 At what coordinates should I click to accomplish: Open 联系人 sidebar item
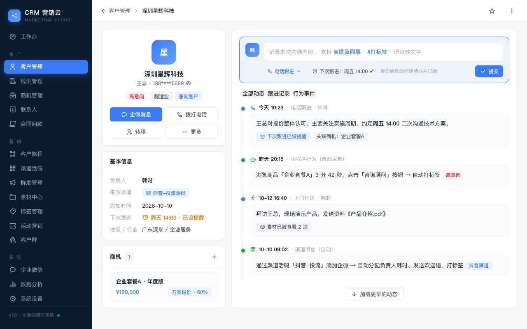46,109
